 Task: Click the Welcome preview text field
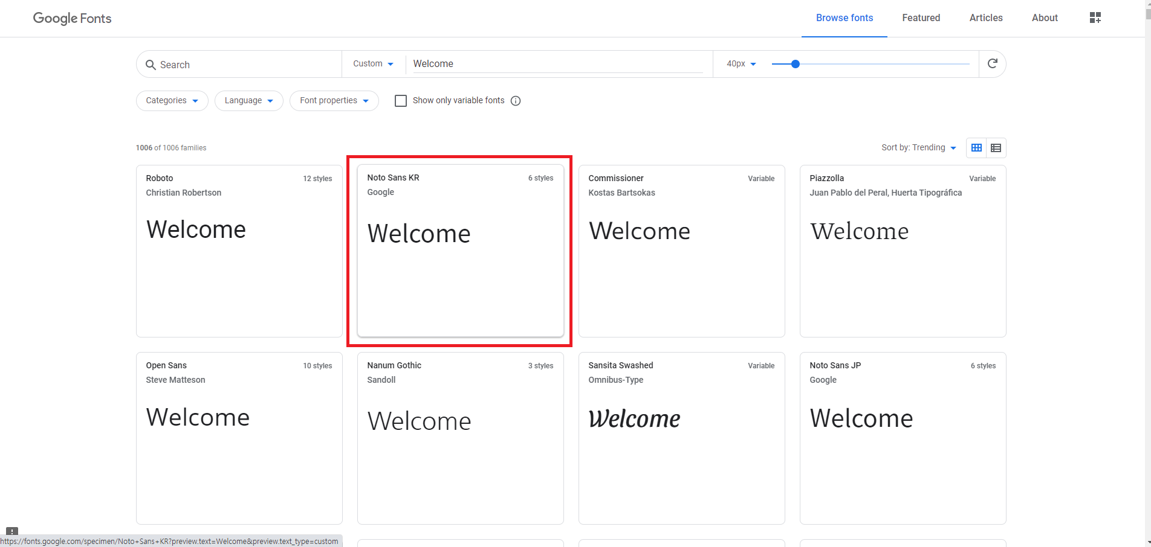(557, 64)
